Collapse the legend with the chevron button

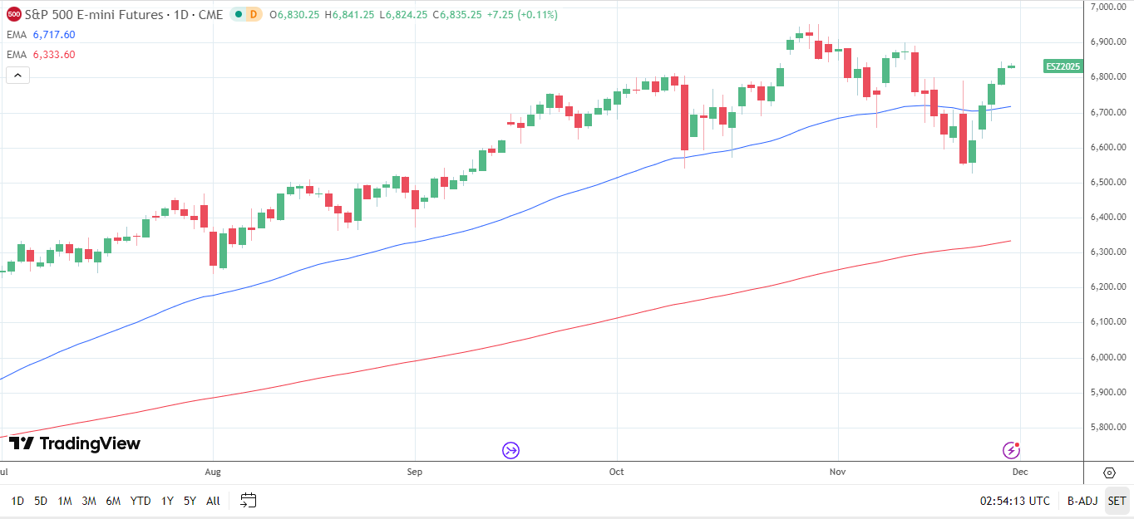[17, 75]
